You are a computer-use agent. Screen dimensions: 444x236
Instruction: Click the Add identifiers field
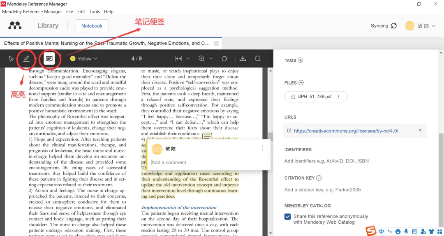(x=326, y=161)
